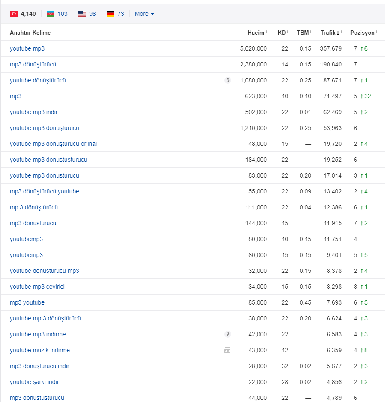Open youtube mp3 dönüştürücü orjinal keyword
Screen dimensions: 385x402
pos(53,144)
